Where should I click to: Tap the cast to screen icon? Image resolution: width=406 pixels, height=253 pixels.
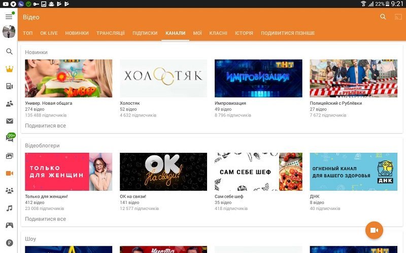398,17
